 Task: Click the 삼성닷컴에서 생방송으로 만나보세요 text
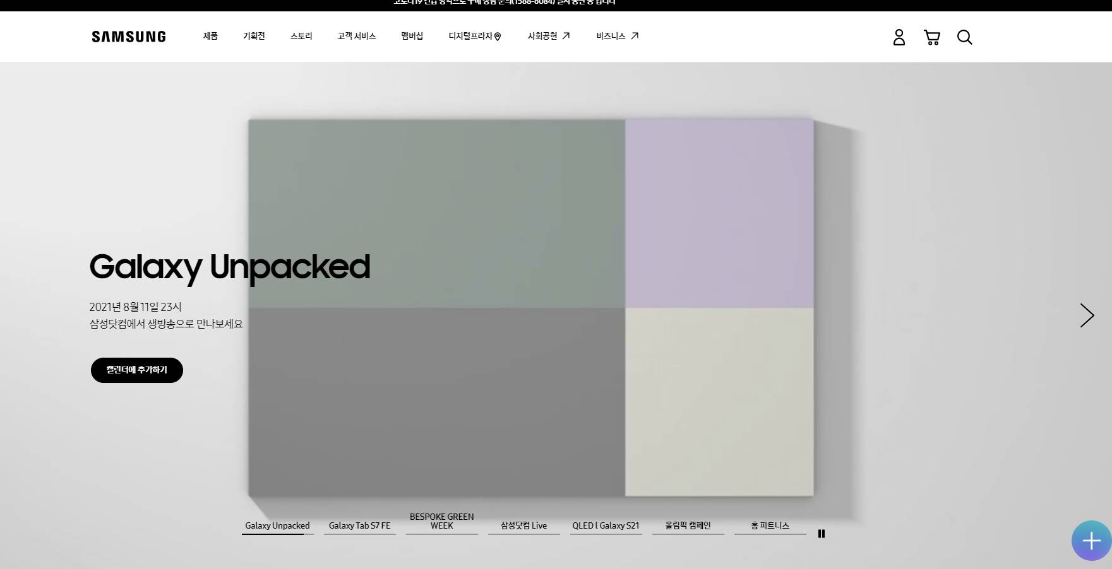pos(166,324)
